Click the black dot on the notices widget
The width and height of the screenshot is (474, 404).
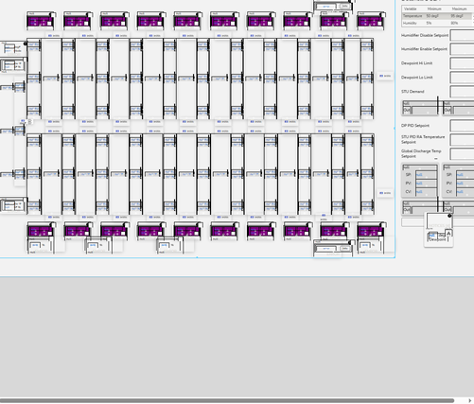tap(449, 216)
